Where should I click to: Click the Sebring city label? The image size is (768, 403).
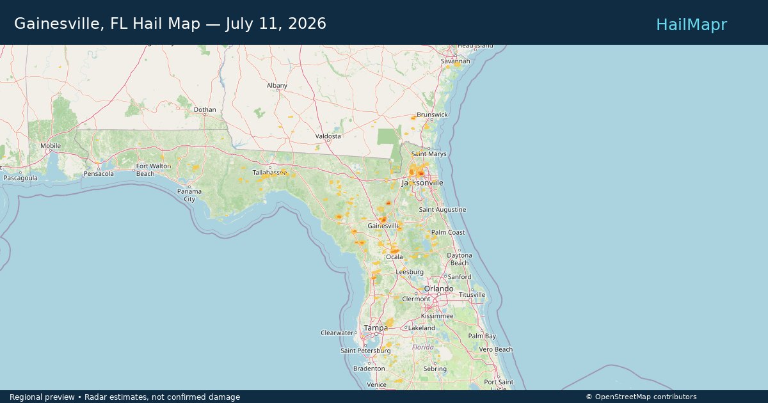435,369
